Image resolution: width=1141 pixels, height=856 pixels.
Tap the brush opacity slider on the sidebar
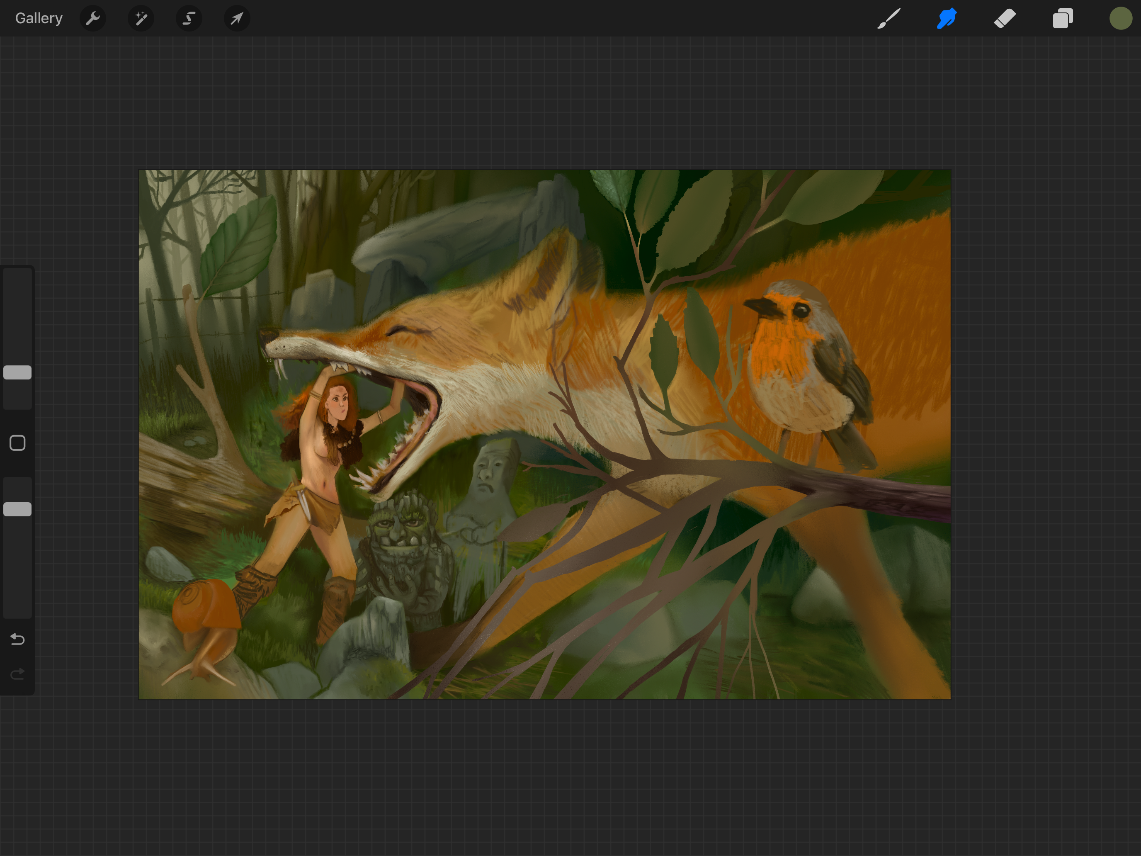click(x=17, y=509)
